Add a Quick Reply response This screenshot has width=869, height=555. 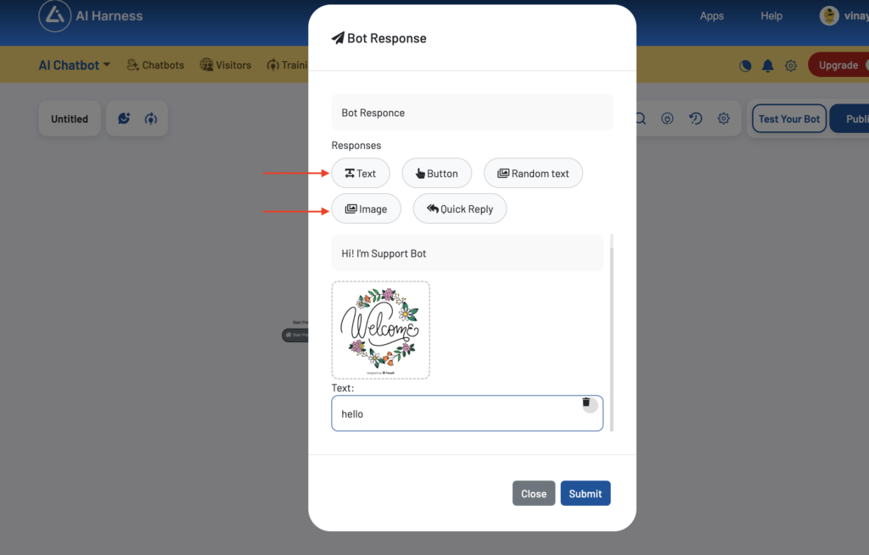[x=460, y=208]
